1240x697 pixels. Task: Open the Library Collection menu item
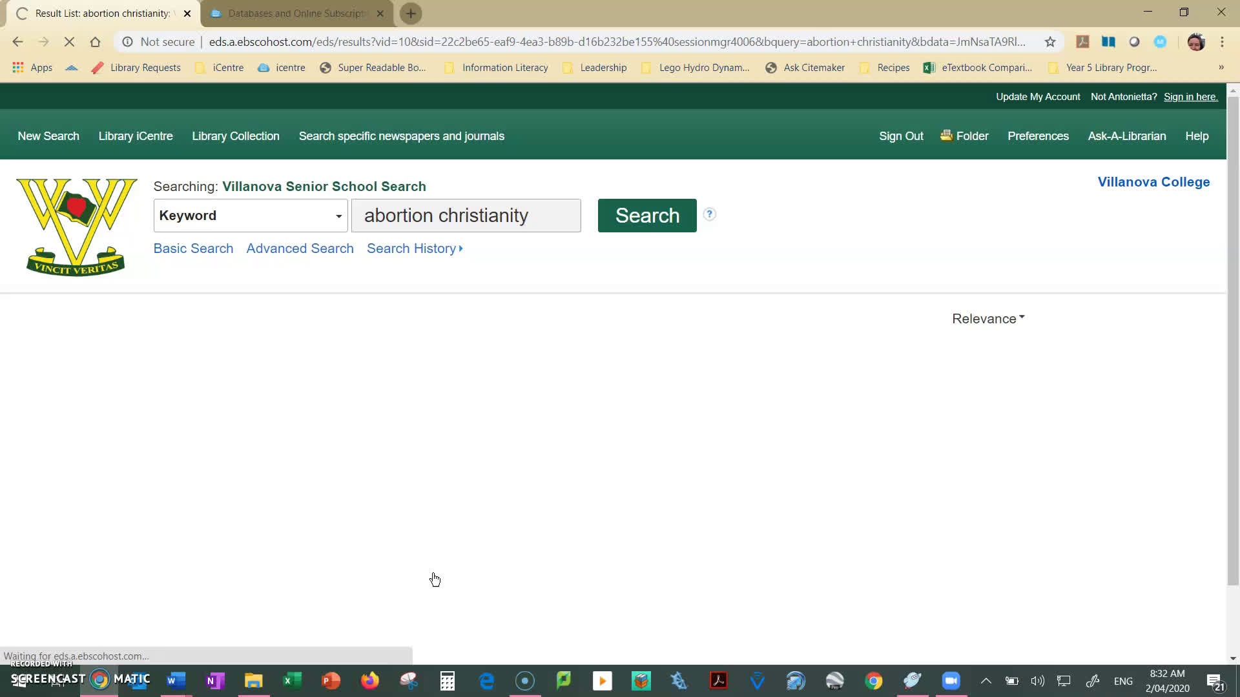[235, 136]
